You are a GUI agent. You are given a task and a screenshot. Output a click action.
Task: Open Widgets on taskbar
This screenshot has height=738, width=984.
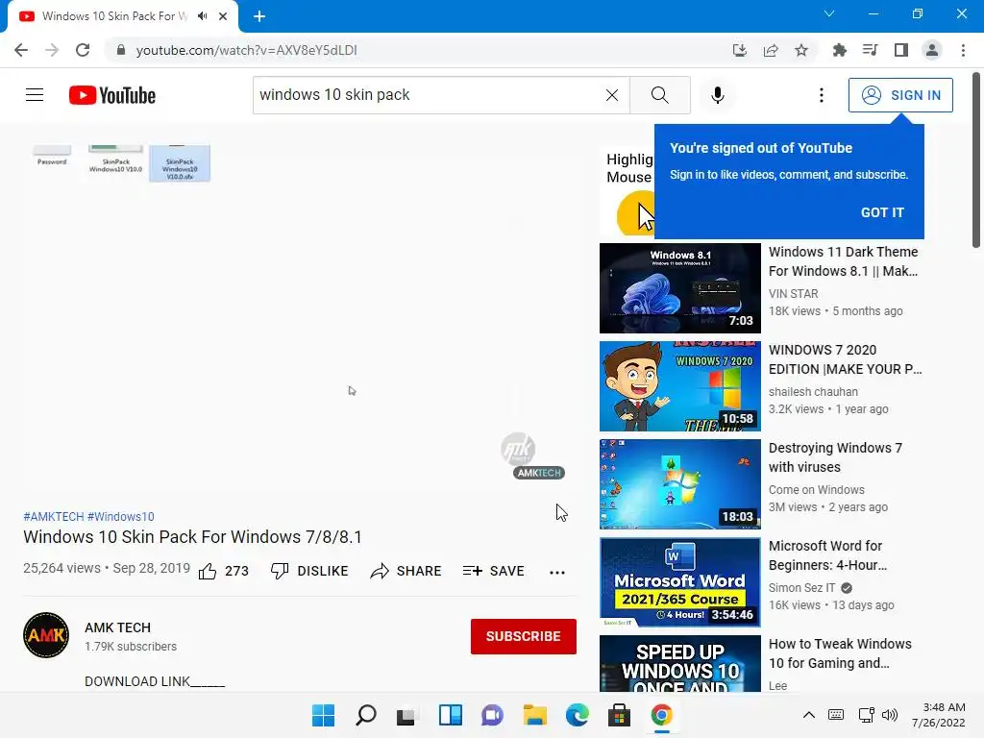(450, 715)
